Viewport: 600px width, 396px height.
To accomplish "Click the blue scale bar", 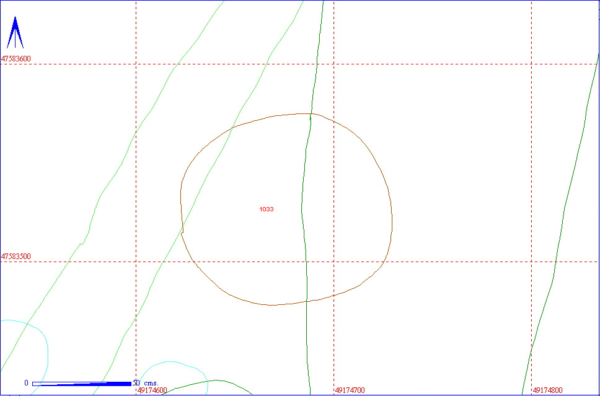I will pyautogui.click(x=82, y=384).
